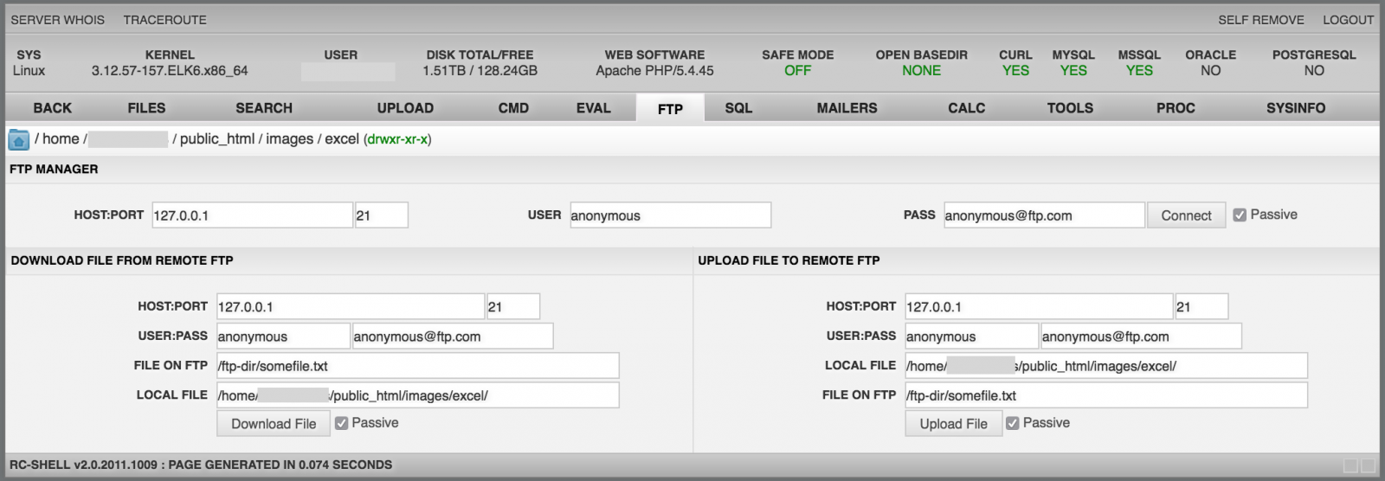This screenshot has height=481, width=1385.
Task: Click the FTP Manager PASS input field
Action: tap(1043, 215)
